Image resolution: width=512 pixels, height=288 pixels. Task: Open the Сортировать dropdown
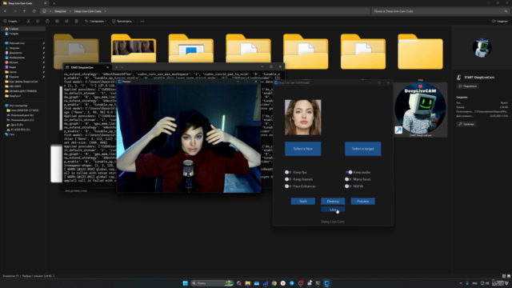coord(96,21)
